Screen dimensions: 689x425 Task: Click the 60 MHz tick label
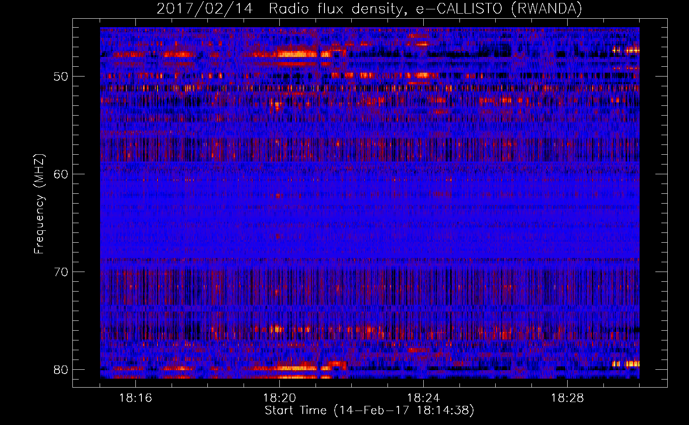click(61, 175)
